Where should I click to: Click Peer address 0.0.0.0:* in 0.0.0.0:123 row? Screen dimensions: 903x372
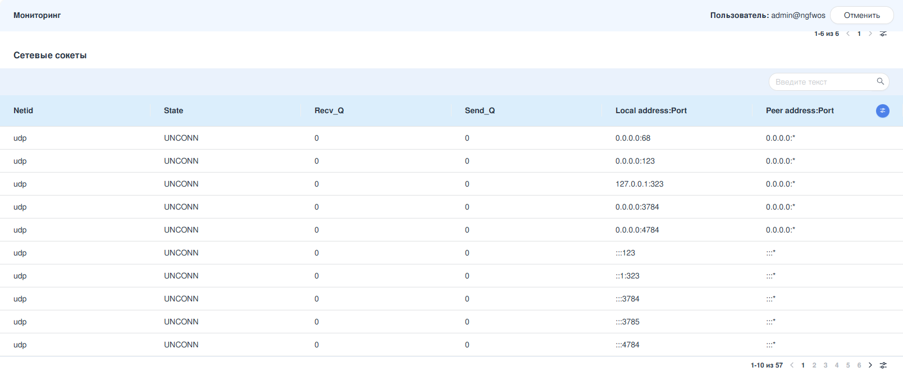[781, 161]
